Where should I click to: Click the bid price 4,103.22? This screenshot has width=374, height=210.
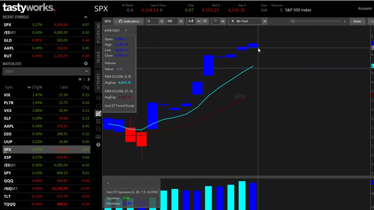(x=210, y=10)
